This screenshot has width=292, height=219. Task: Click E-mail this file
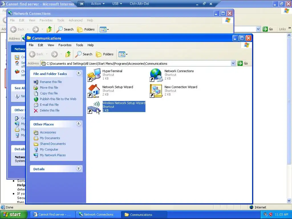coord(49,105)
